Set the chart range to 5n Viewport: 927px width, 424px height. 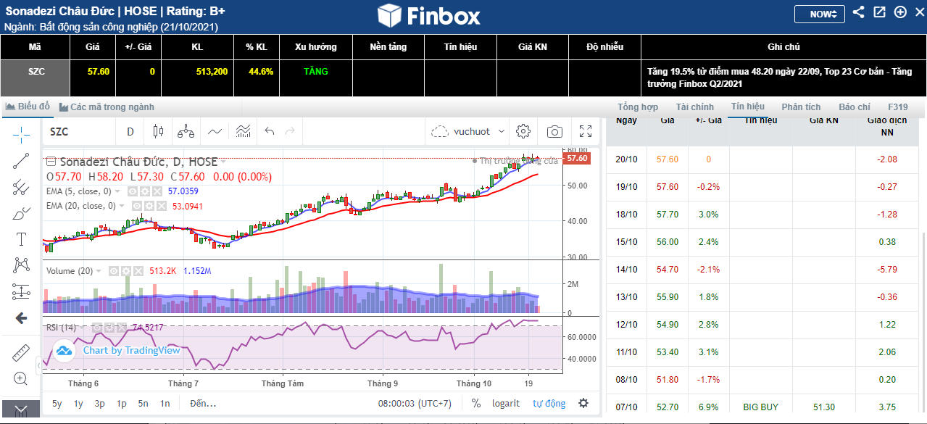(144, 403)
